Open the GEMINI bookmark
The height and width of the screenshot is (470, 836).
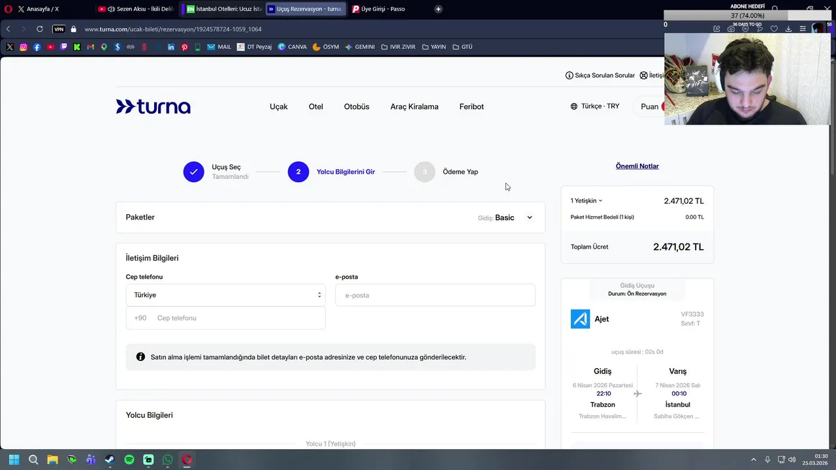pyautogui.click(x=360, y=47)
